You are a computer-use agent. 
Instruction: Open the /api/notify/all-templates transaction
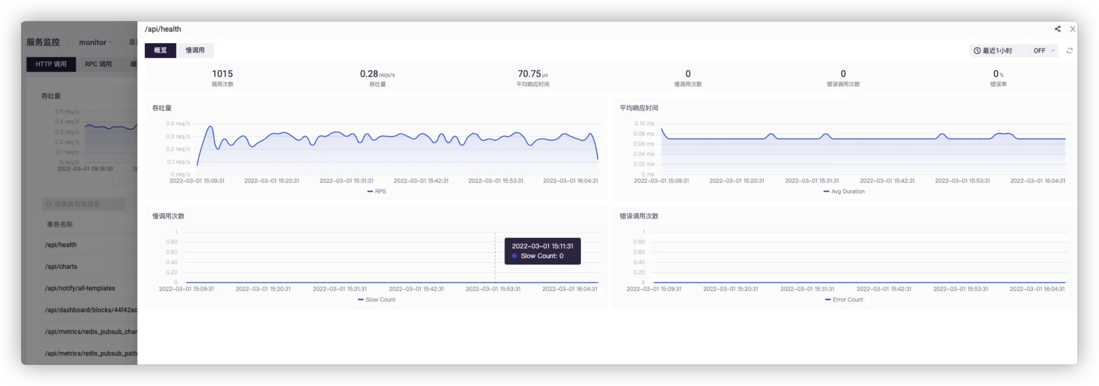click(x=80, y=288)
